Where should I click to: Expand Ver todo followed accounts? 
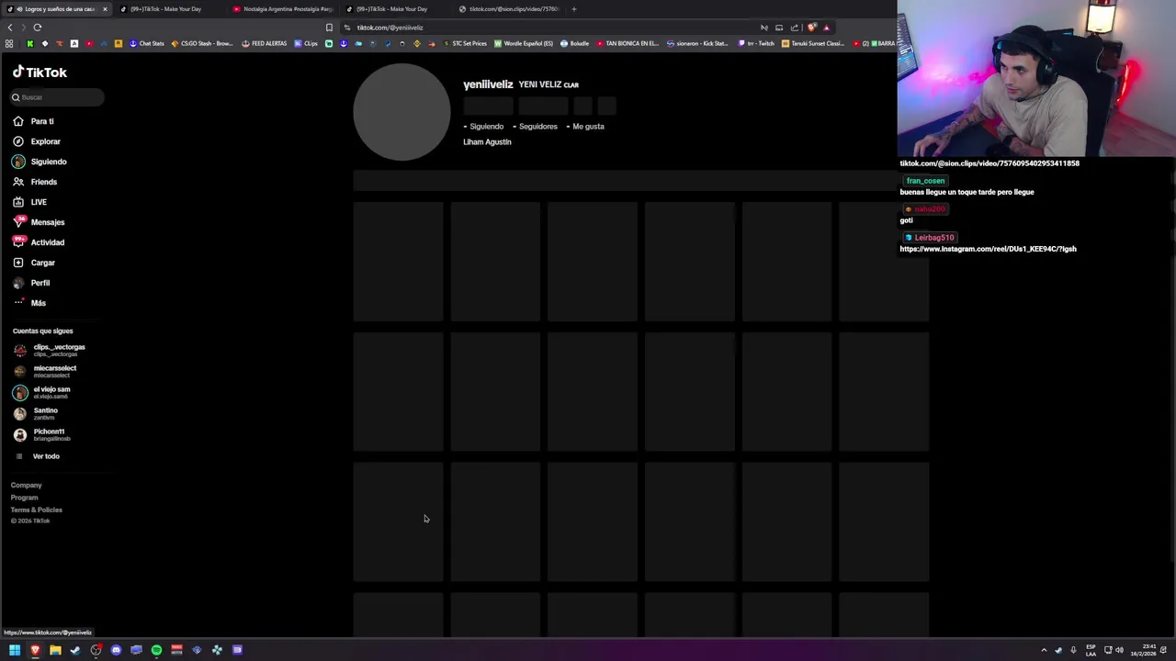38,456
